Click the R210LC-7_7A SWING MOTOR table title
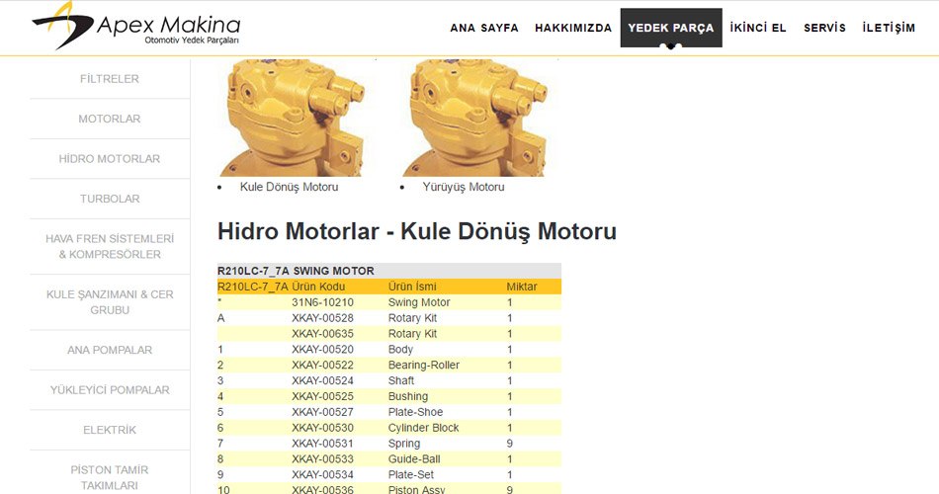 (296, 271)
